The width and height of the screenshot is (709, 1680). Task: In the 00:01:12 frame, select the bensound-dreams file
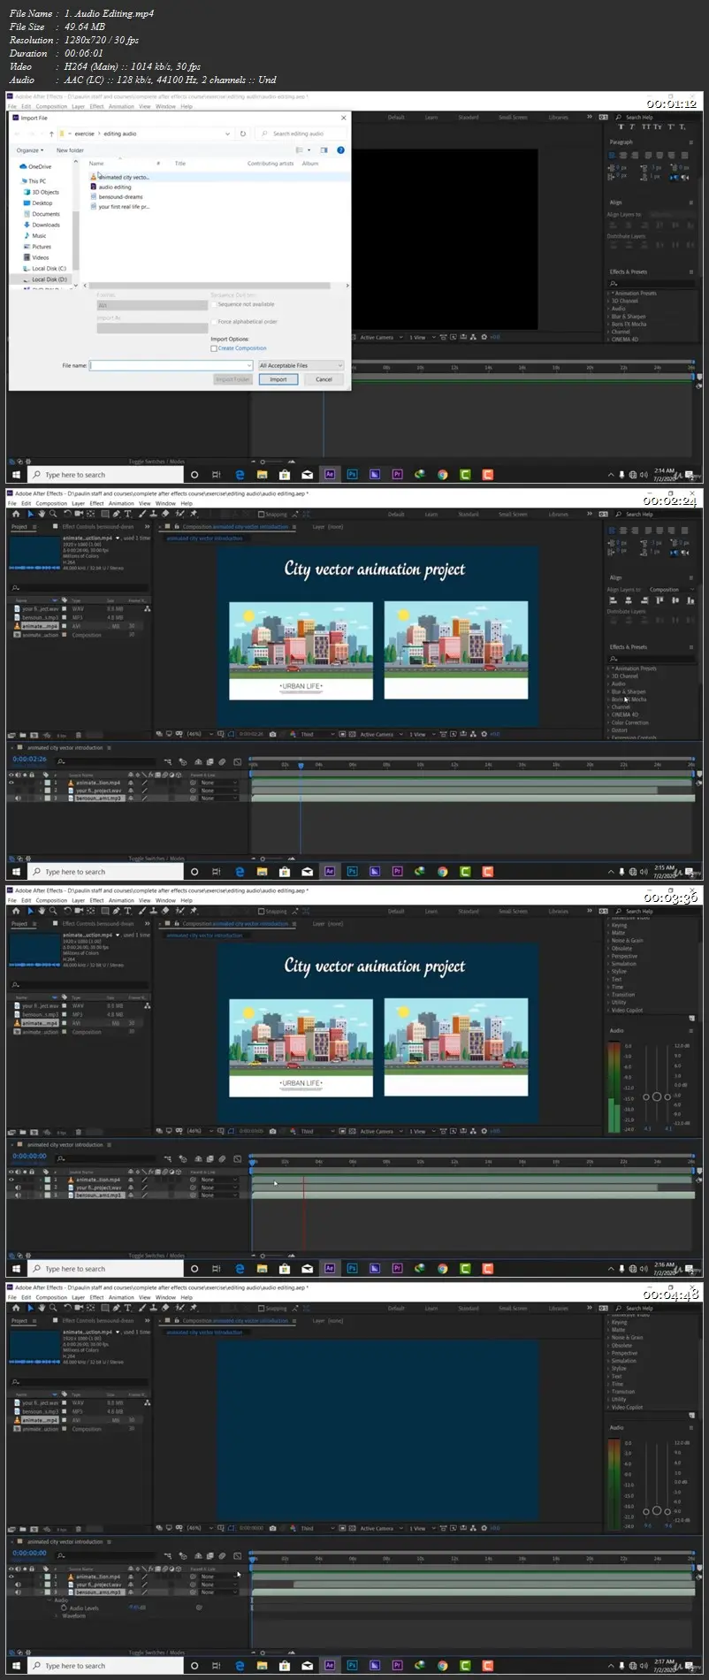pyautogui.click(x=120, y=197)
